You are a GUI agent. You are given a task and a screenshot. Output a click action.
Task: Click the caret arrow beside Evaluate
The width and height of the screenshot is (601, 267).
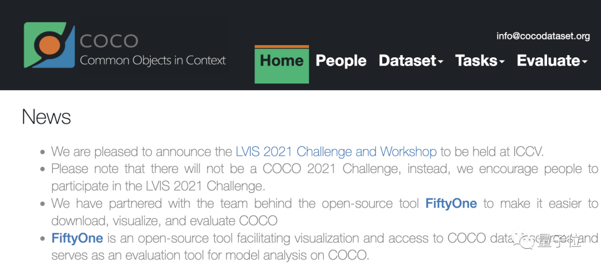[x=584, y=62]
